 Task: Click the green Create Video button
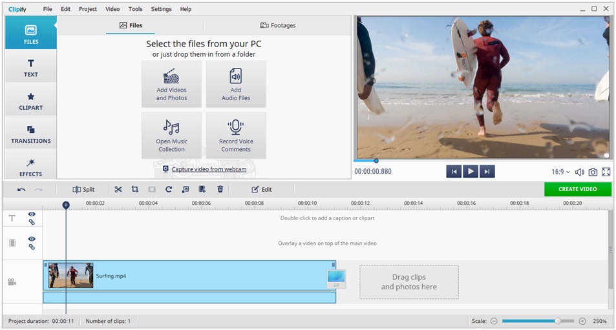click(577, 189)
